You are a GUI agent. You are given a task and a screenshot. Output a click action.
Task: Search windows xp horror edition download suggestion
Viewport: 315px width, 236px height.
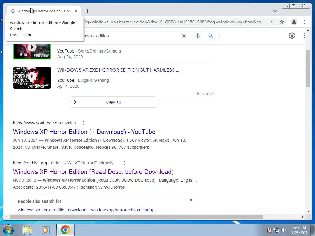(x=52, y=210)
